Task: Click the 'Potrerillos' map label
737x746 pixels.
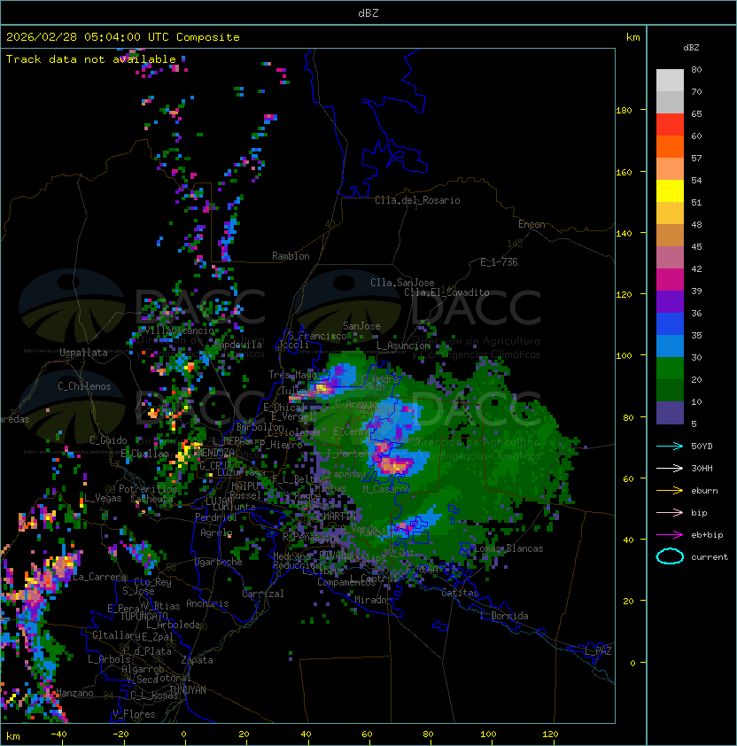Action: 148,488
